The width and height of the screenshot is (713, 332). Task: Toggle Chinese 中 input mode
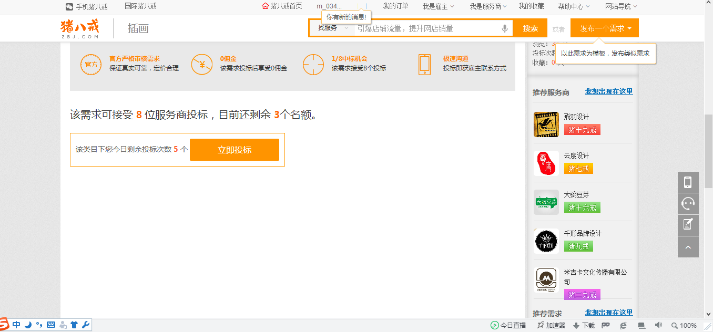(16, 325)
